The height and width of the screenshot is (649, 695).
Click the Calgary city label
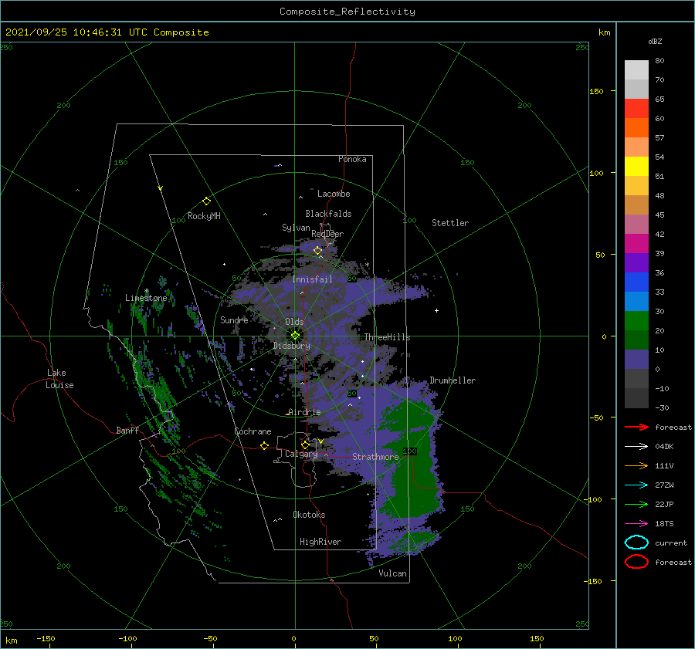click(301, 454)
